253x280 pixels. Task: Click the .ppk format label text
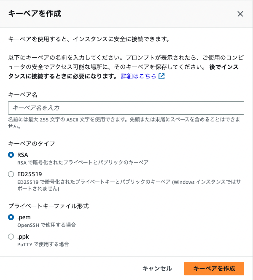(23, 237)
